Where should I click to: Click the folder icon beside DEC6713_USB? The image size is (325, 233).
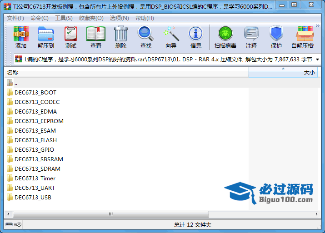click(10, 197)
